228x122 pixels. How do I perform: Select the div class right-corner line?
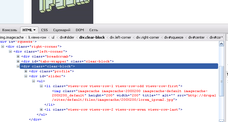(34, 47)
